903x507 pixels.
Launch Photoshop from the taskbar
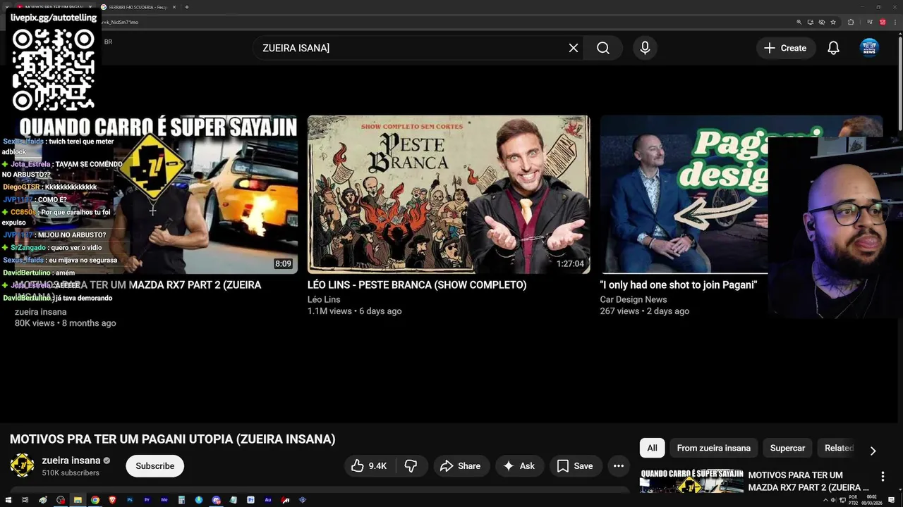click(130, 500)
